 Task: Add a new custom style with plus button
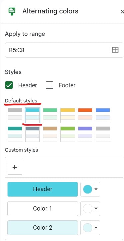[x=15, y=167]
